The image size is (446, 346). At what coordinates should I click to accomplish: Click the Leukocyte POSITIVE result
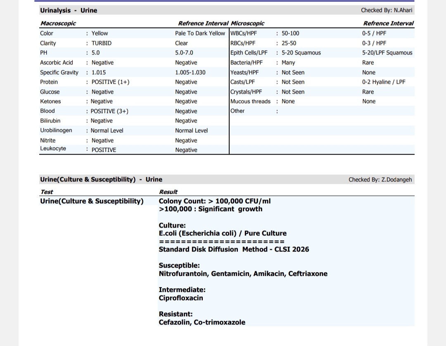(104, 150)
